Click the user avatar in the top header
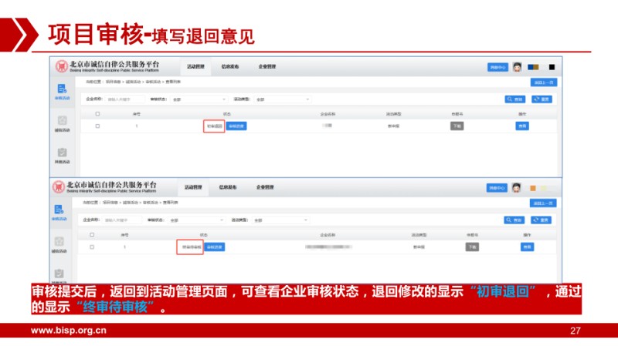618x346 pixels. tap(517, 67)
